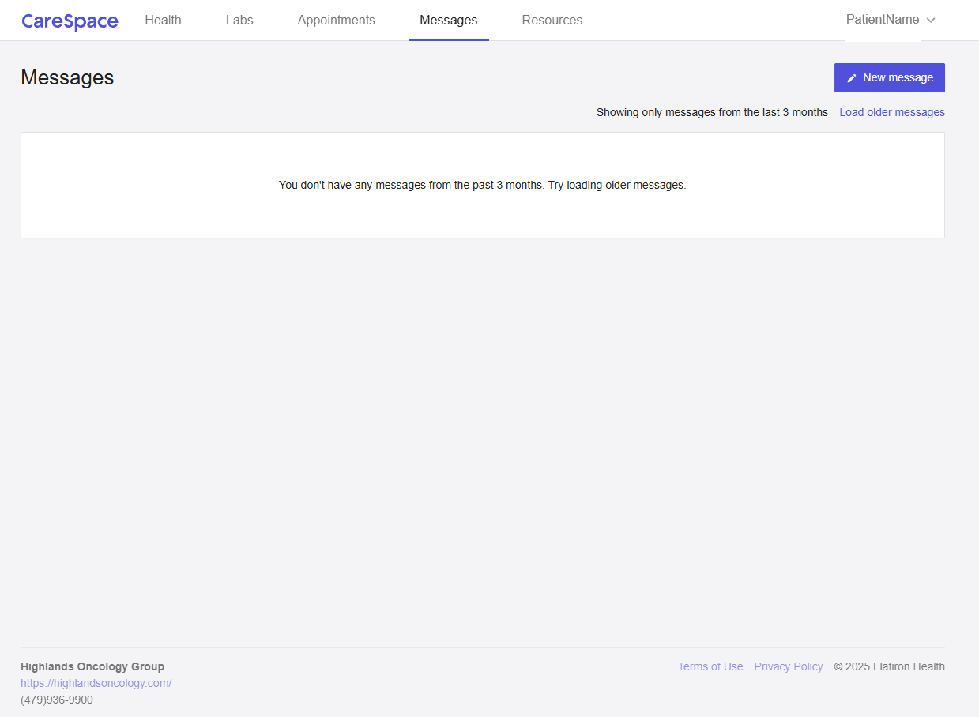This screenshot has height=717, width=979.
Task: Click the pencil icon in New message
Action: click(852, 78)
